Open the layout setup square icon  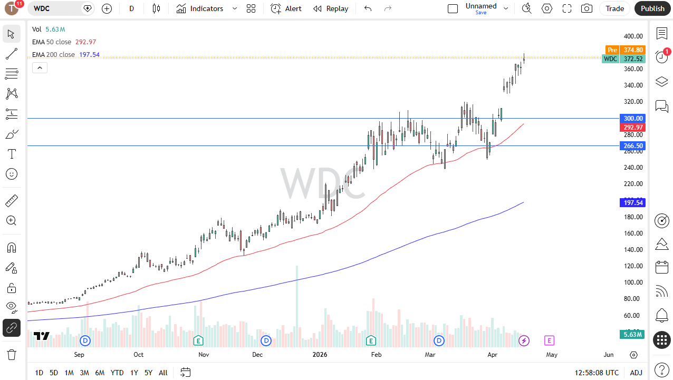453,8
